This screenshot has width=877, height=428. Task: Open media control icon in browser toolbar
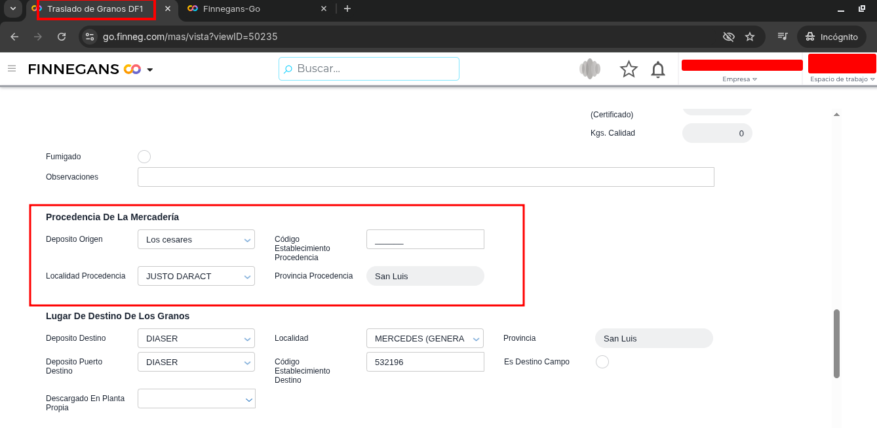[783, 37]
